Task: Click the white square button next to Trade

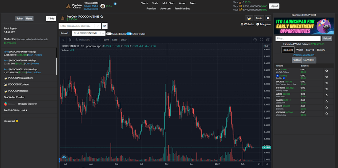Action: (x=268, y=18)
